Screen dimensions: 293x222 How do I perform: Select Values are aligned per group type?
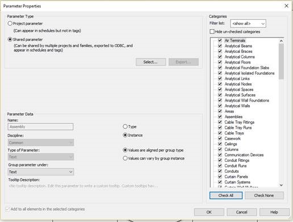pyautogui.click(x=125, y=150)
